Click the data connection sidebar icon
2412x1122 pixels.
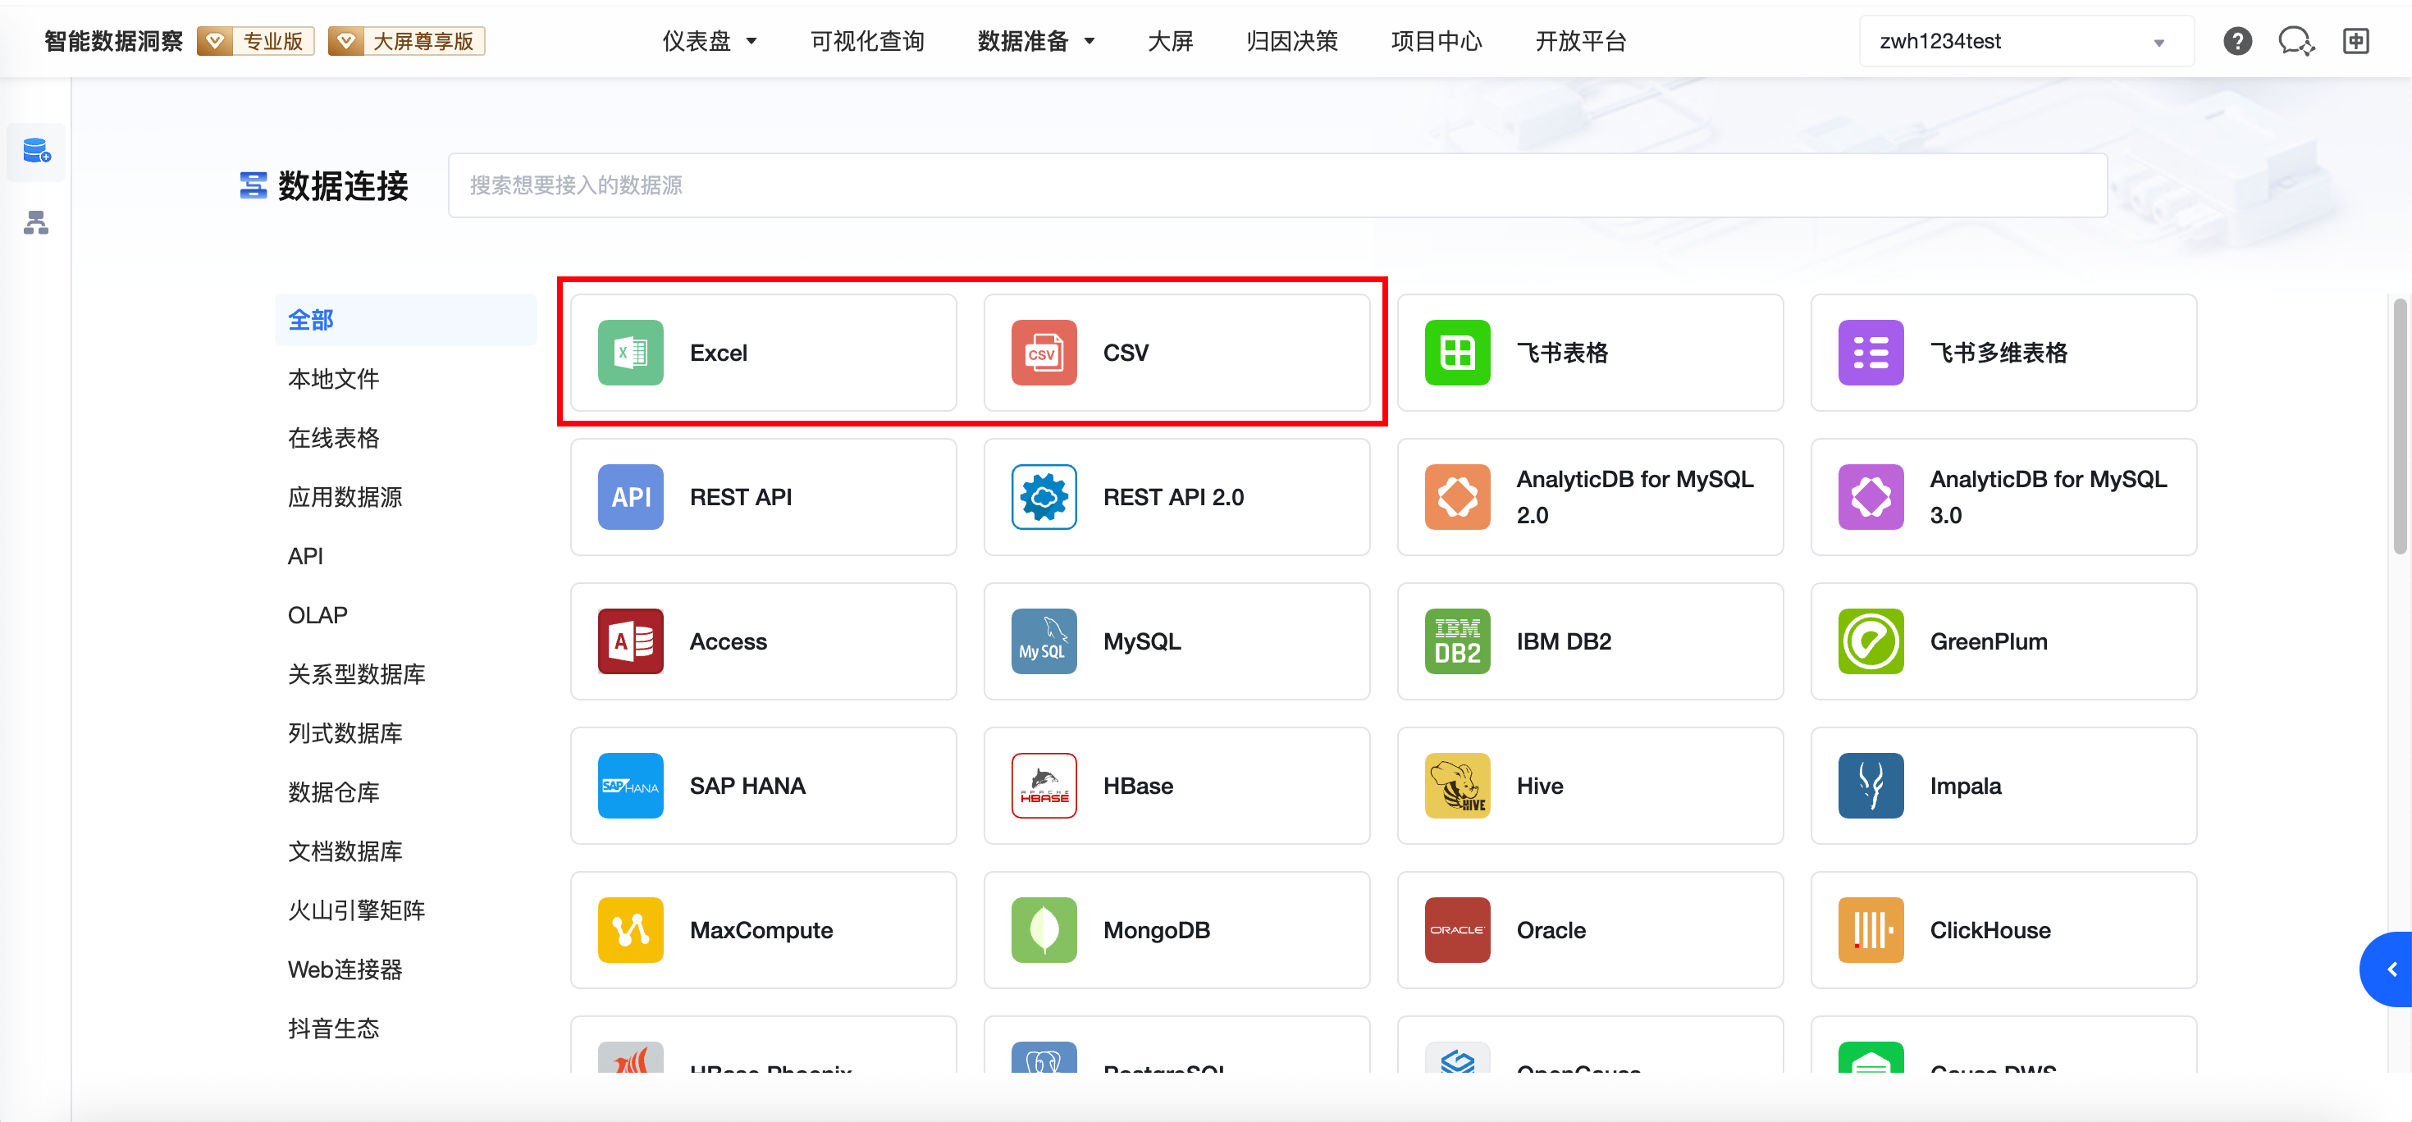[x=35, y=151]
